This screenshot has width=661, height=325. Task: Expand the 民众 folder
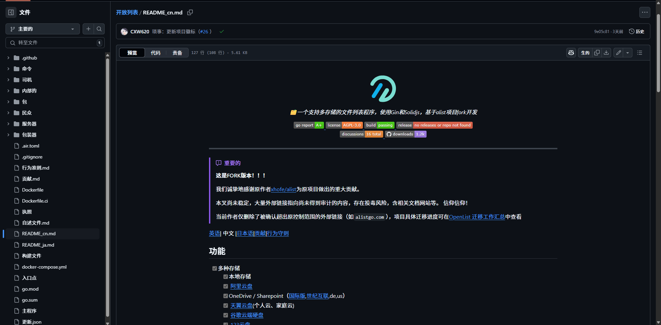(8, 113)
